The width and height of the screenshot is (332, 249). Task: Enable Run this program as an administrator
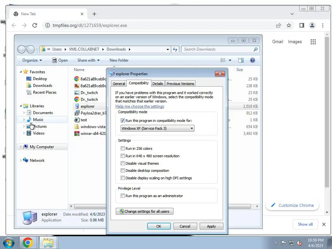click(x=123, y=196)
